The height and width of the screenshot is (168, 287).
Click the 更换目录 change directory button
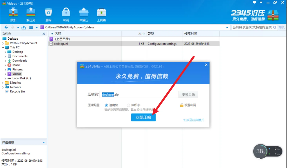(189, 94)
